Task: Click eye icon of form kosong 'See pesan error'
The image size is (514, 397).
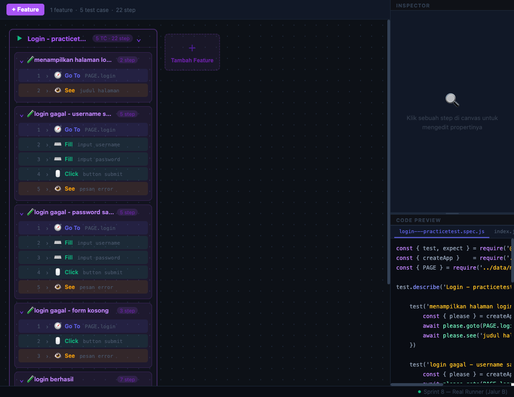Action: (x=58, y=355)
